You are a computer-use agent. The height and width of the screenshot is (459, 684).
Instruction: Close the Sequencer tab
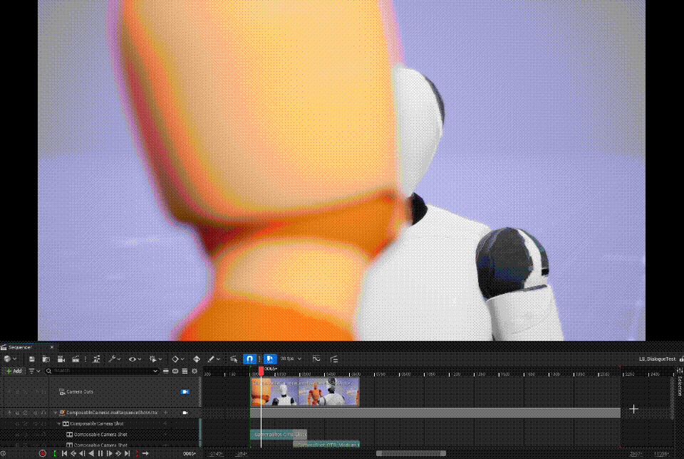coord(52,347)
